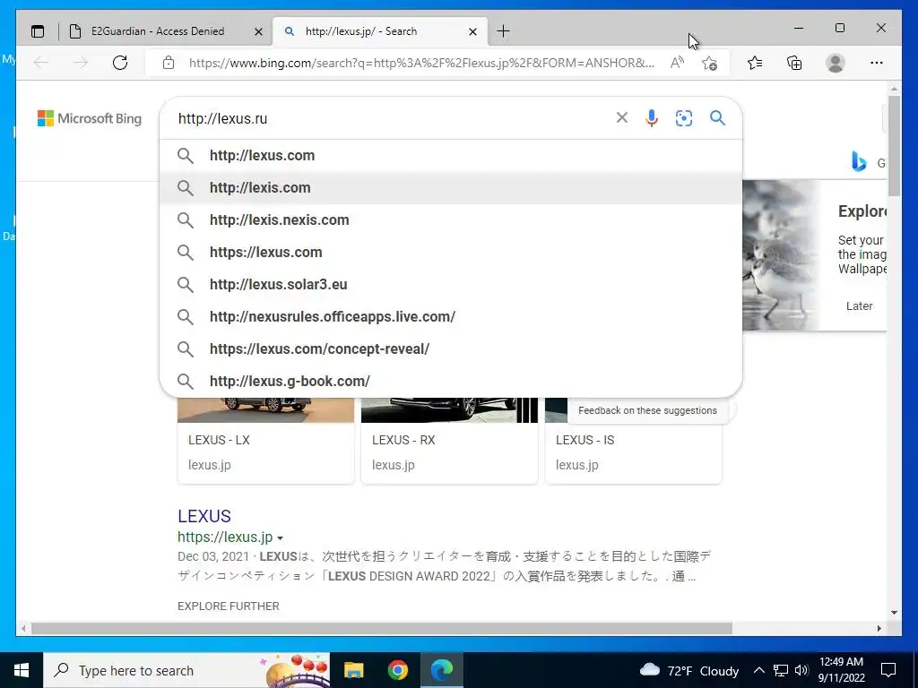Open the LEXUS - LX card
The width and height of the screenshot is (918, 688).
(265, 441)
